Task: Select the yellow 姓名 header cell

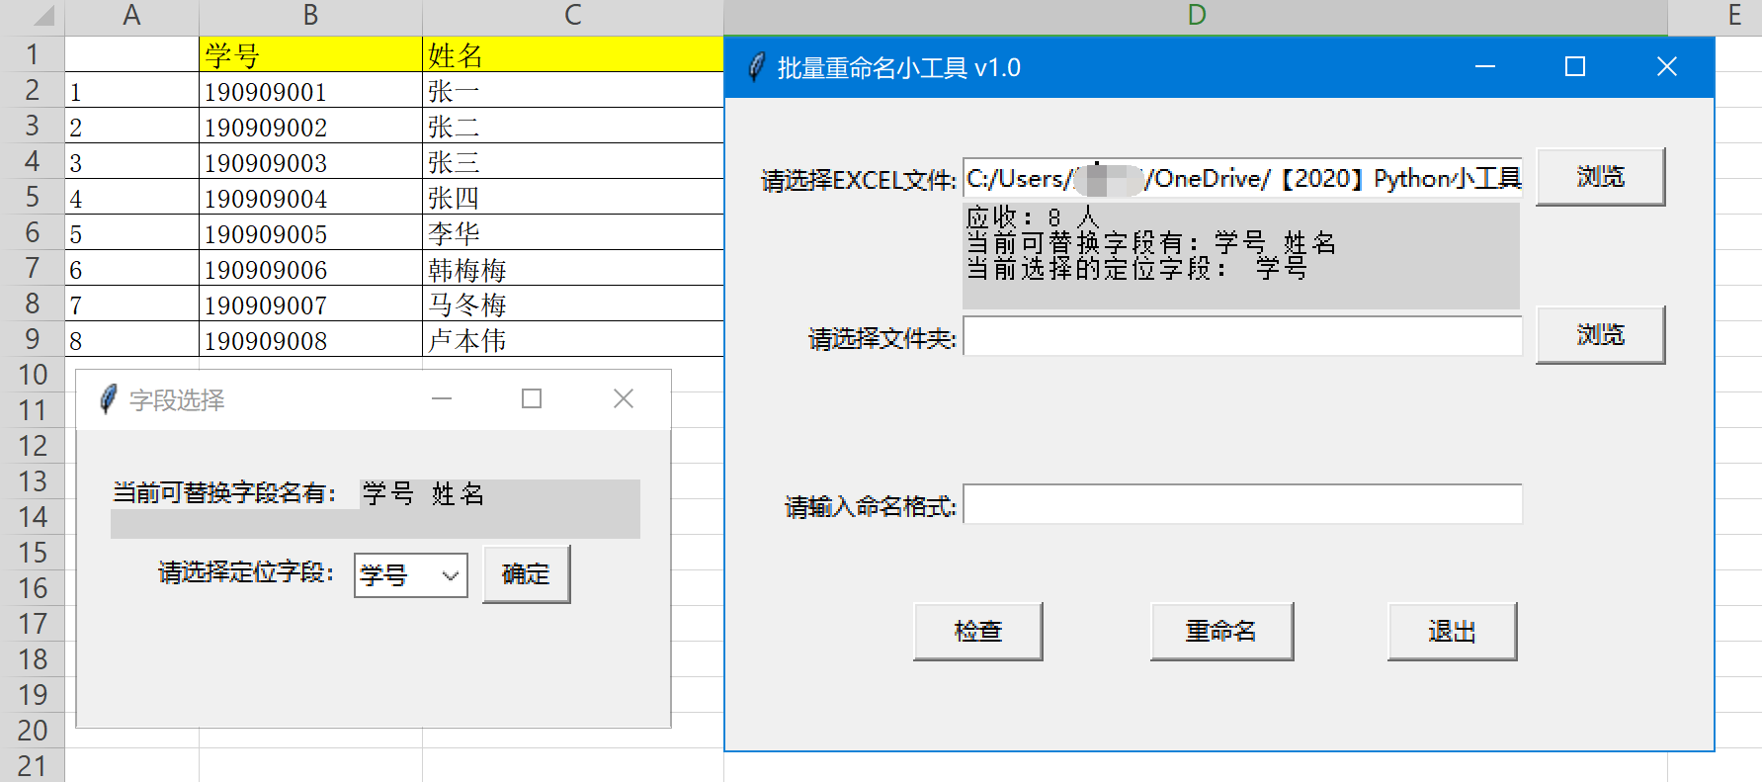Action: 573,54
